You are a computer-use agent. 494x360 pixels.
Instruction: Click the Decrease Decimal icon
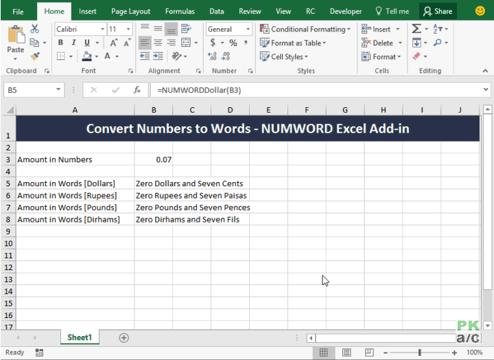[x=226, y=56]
